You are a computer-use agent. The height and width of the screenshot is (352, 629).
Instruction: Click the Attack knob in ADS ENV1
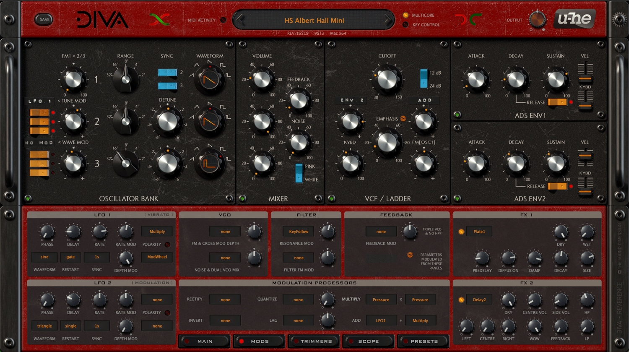tap(476, 79)
